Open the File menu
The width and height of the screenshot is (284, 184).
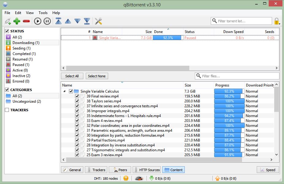pyautogui.click(x=7, y=13)
